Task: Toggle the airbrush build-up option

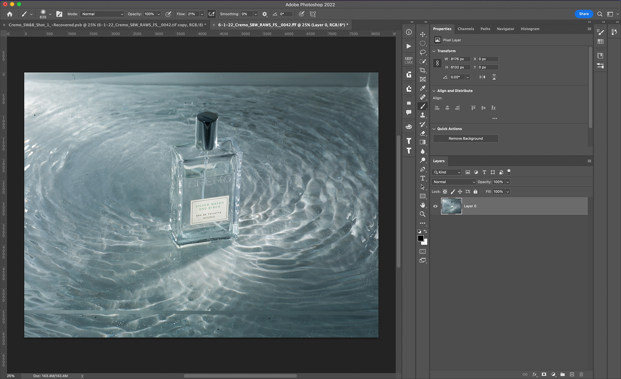Action: (212, 14)
